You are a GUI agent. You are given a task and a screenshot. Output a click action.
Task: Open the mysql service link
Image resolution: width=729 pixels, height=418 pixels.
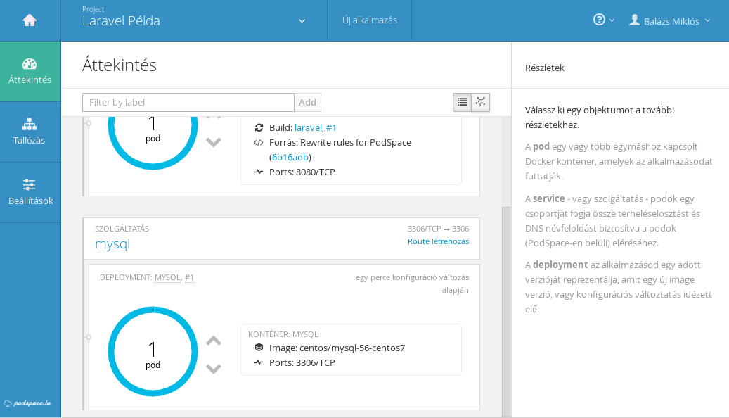[x=112, y=244]
